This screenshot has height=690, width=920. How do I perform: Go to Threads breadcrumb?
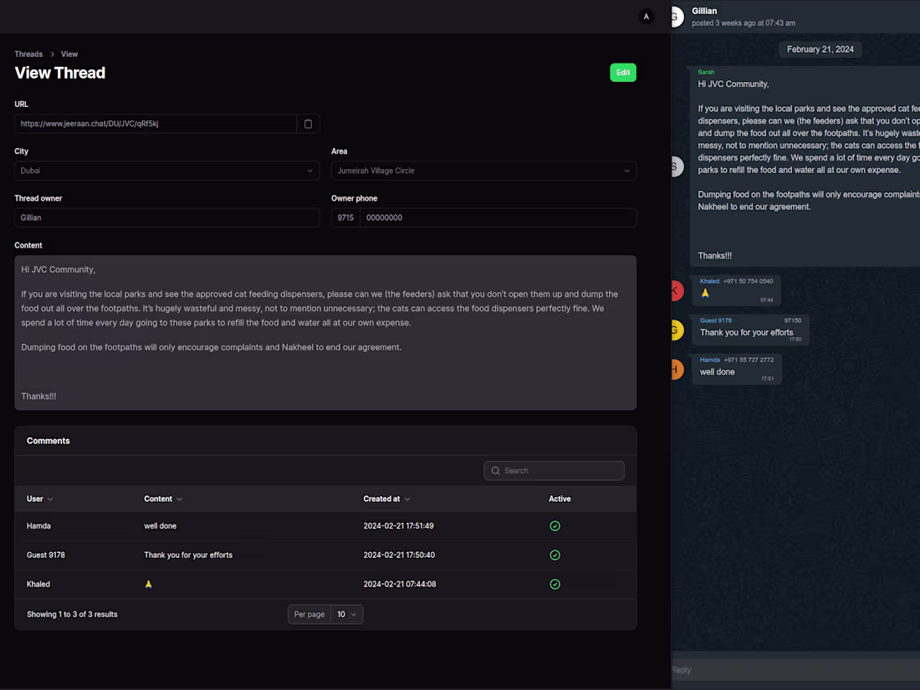[28, 54]
